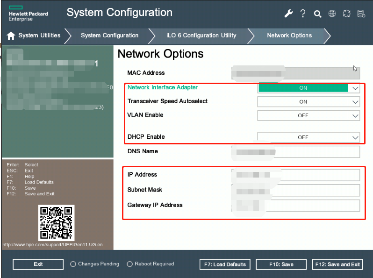This screenshot has width=373, height=278.
Task: Open language selection globe icon
Action: (332, 14)
